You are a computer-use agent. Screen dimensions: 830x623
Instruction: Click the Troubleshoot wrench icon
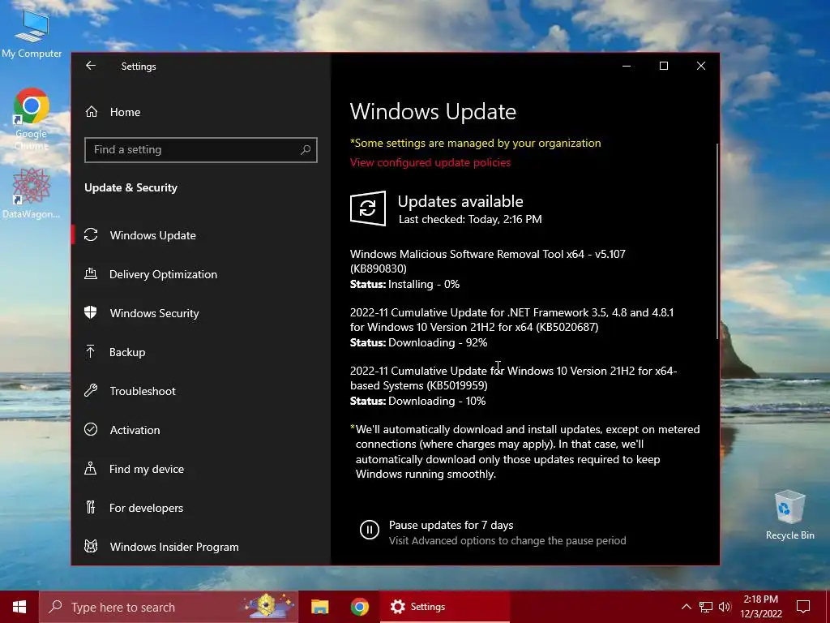point(91,390)
